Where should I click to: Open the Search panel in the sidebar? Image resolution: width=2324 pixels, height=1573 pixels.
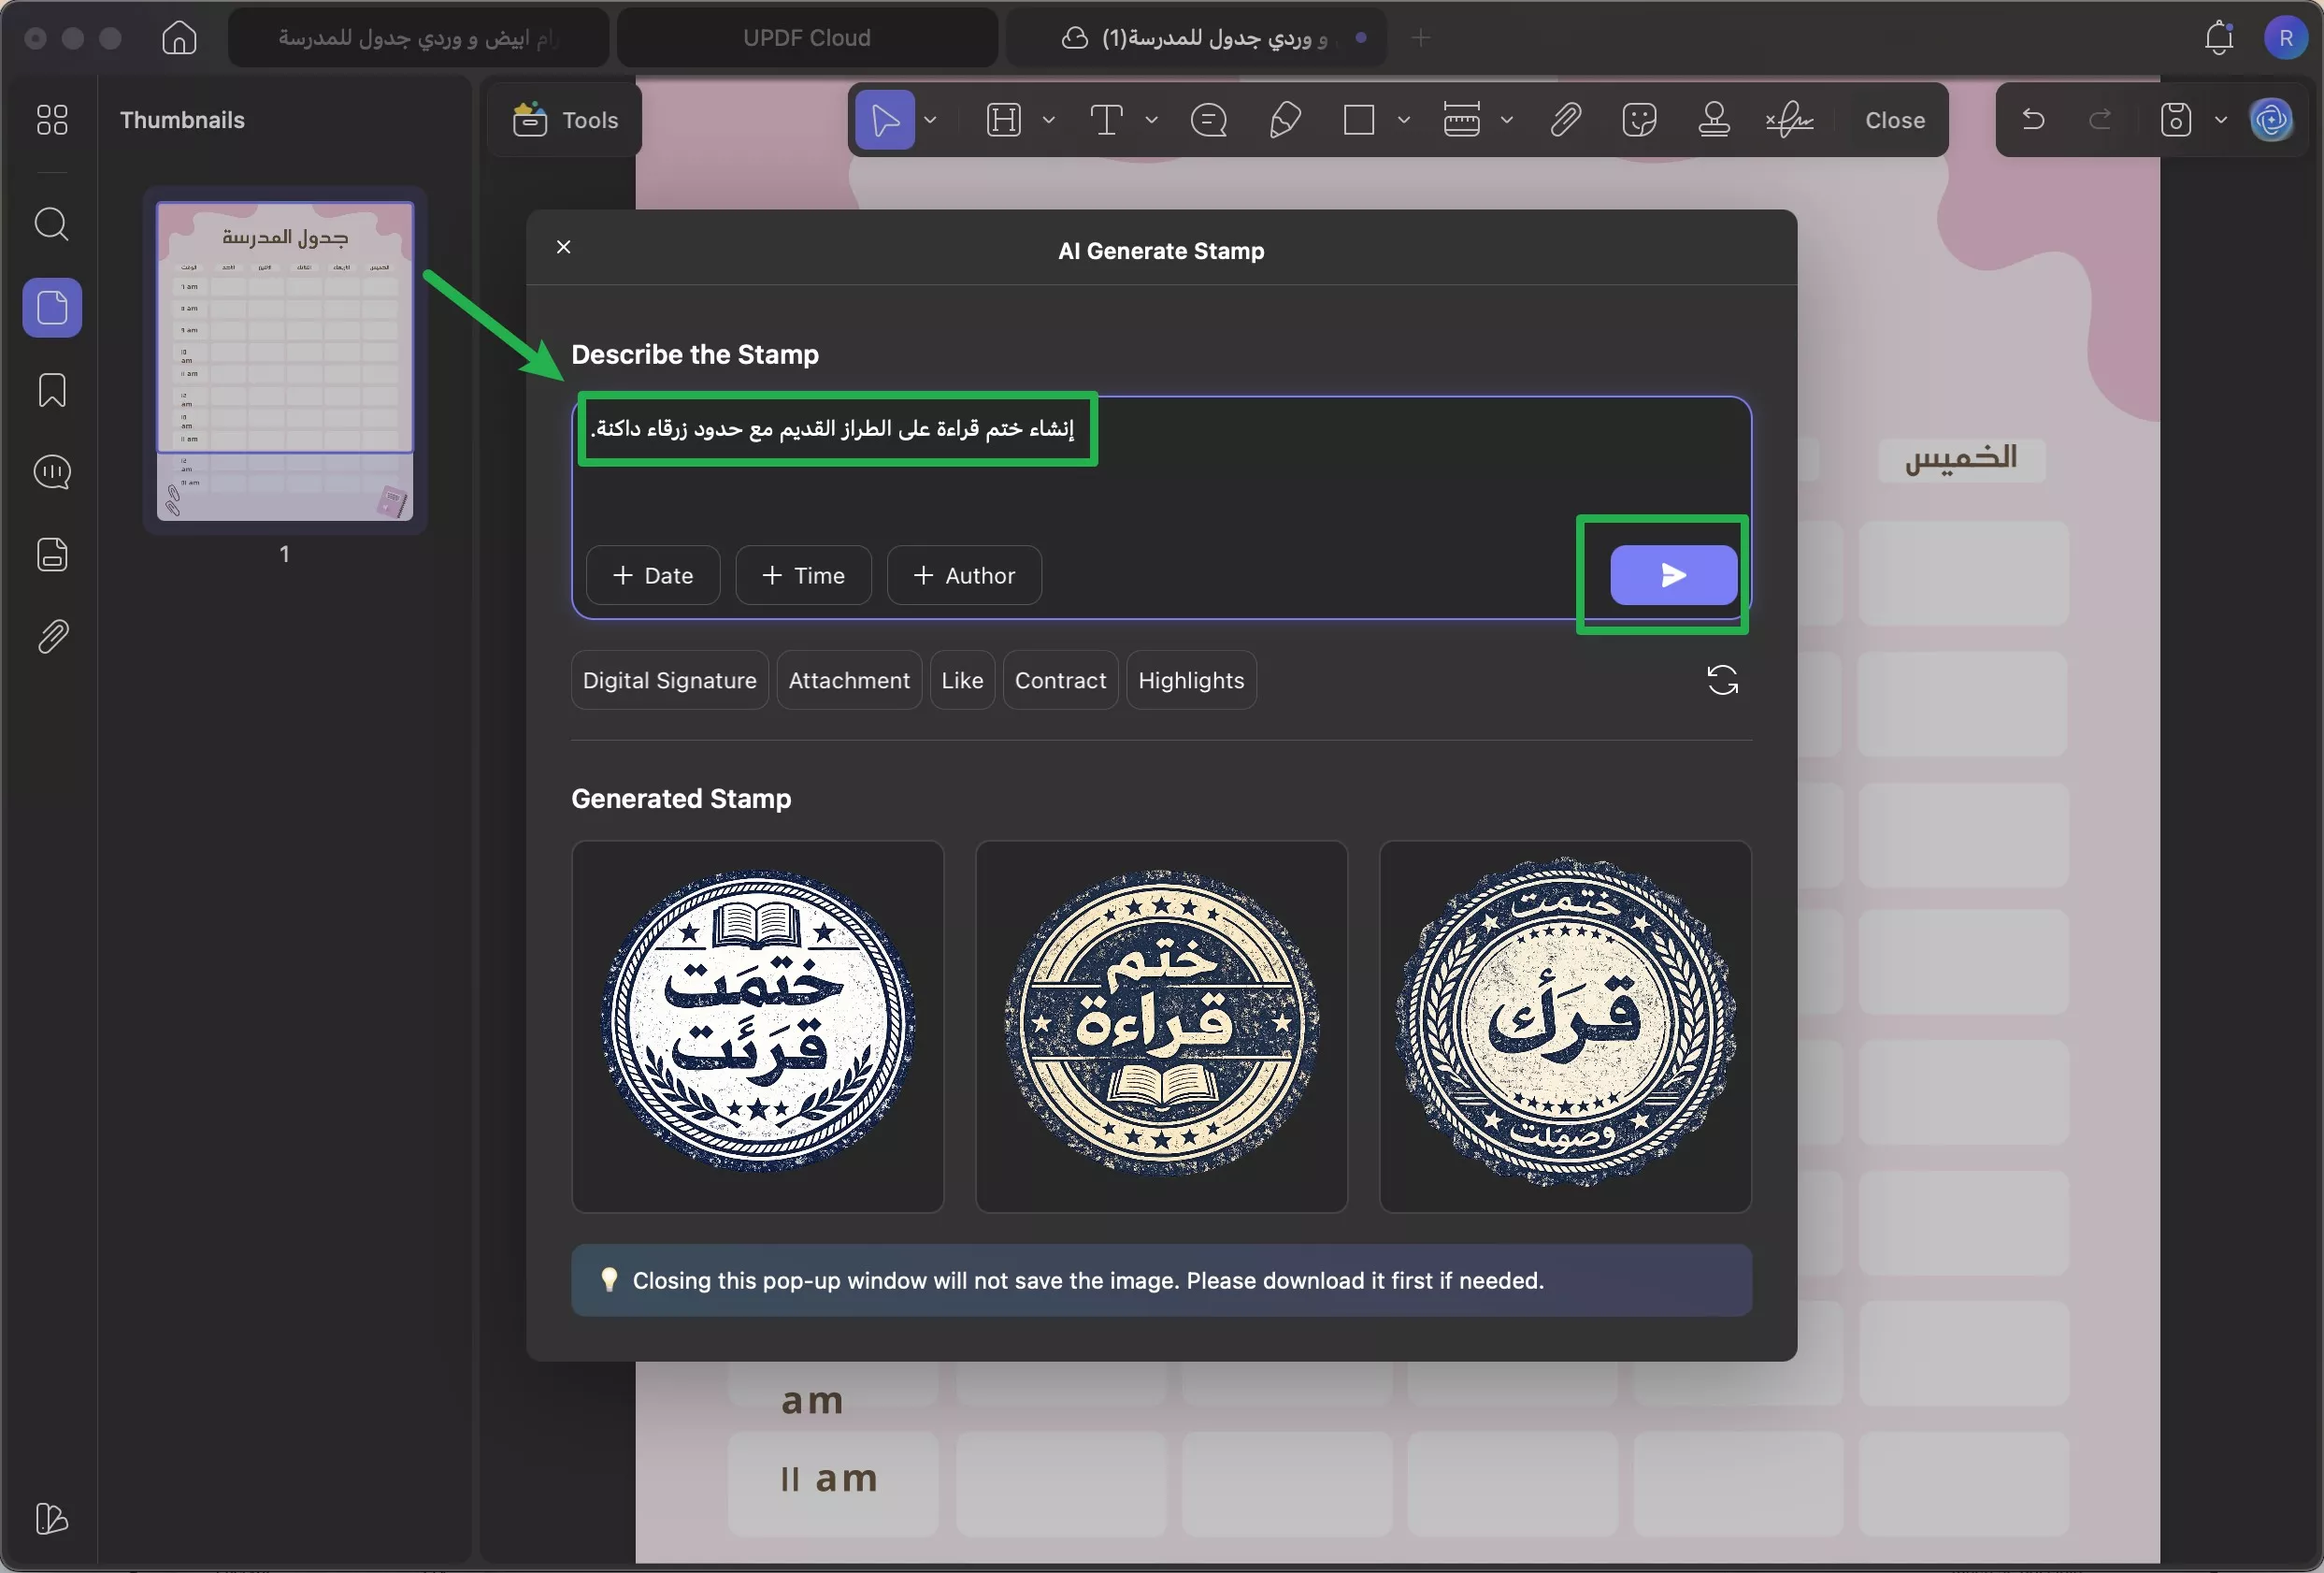[51, 224]
